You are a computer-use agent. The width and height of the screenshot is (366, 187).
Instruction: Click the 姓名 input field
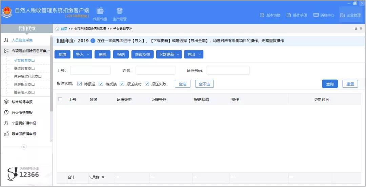tap(156, 70)
